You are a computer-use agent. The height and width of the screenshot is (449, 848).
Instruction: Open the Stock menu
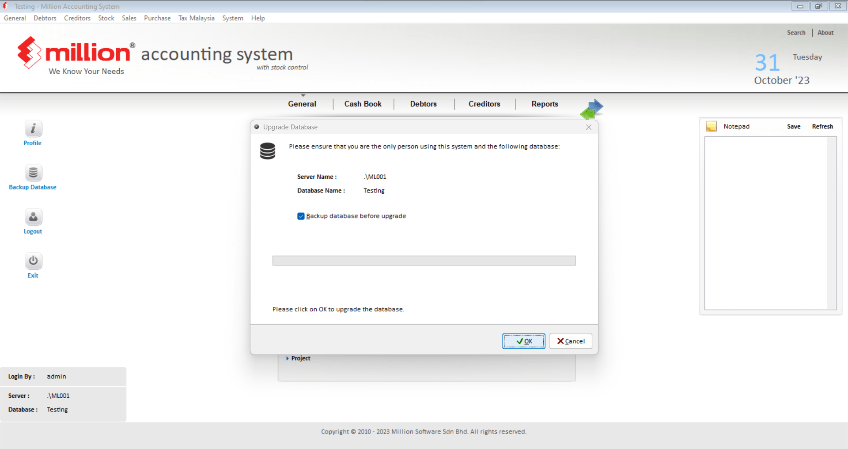pos(106,18)
